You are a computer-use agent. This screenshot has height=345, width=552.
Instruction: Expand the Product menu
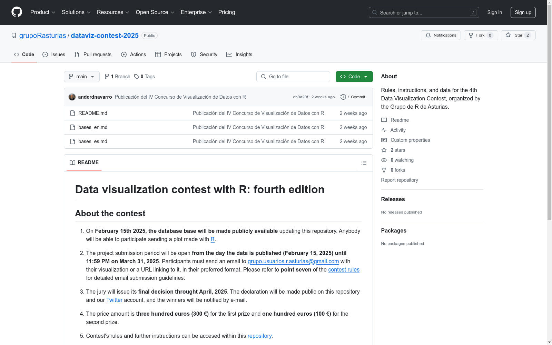click(x=43, y=12)
